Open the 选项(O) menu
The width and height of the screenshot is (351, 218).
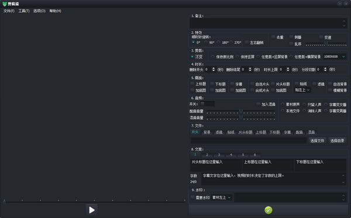coord(39,11)
